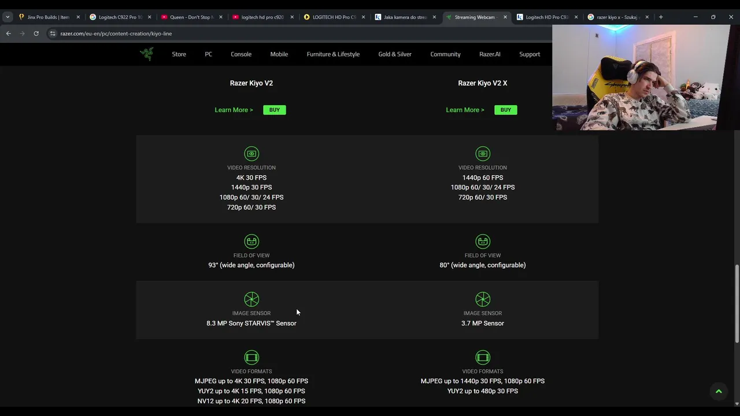Open the PC menu
Screen dimensions: 740x416
208,54
